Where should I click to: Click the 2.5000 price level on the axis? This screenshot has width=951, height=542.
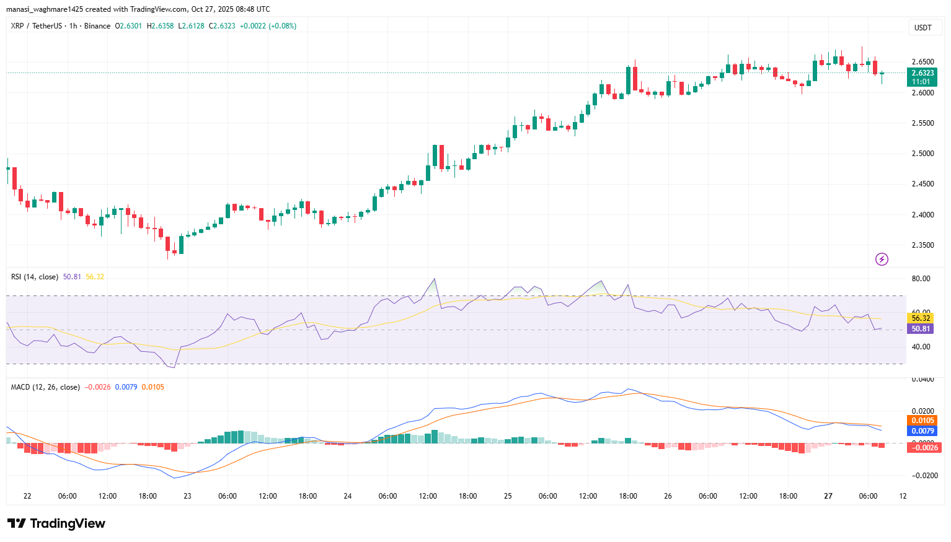(922, 154)
